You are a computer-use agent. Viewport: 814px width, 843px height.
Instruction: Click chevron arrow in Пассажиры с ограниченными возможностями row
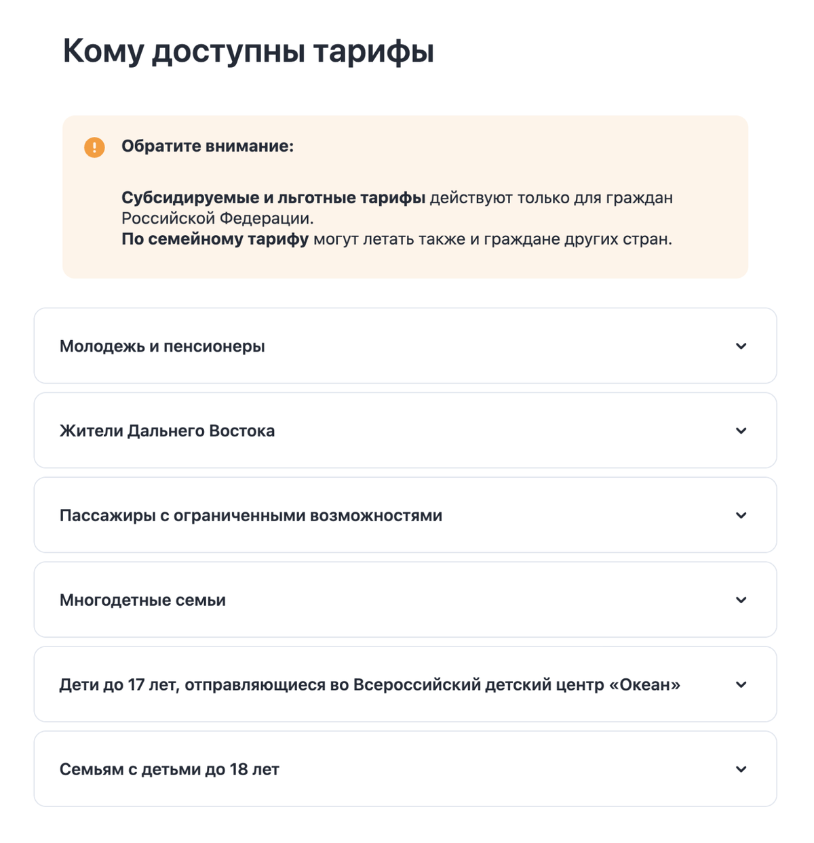741,516
